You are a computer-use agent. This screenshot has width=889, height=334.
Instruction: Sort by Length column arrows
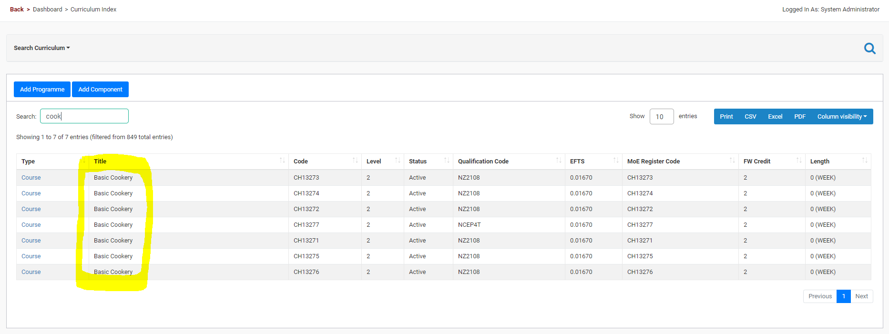click(865, 161)
